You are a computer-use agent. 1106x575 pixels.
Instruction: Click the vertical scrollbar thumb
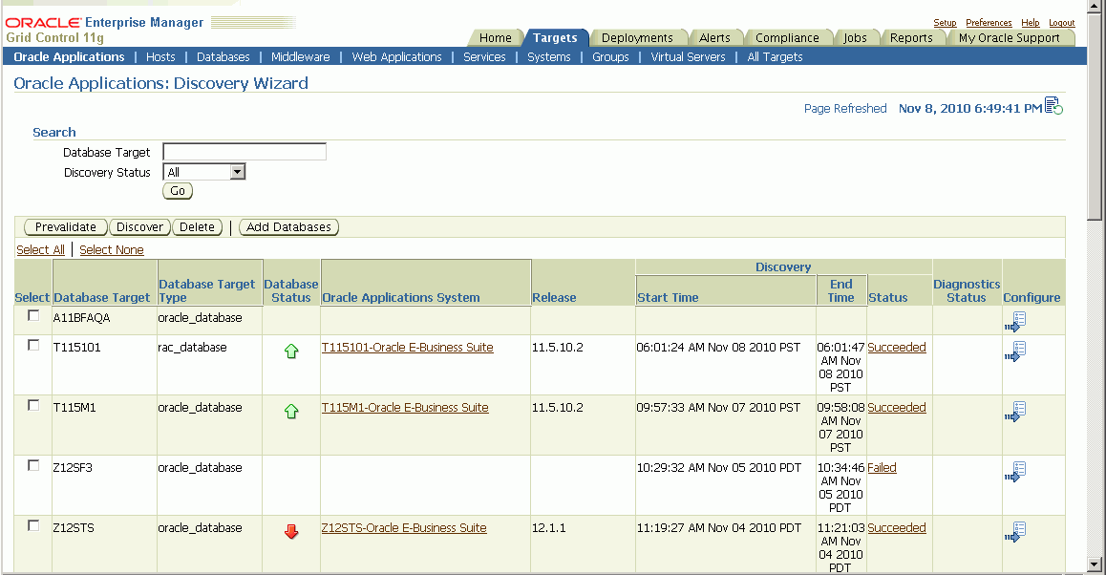[x=1094, y=117]
